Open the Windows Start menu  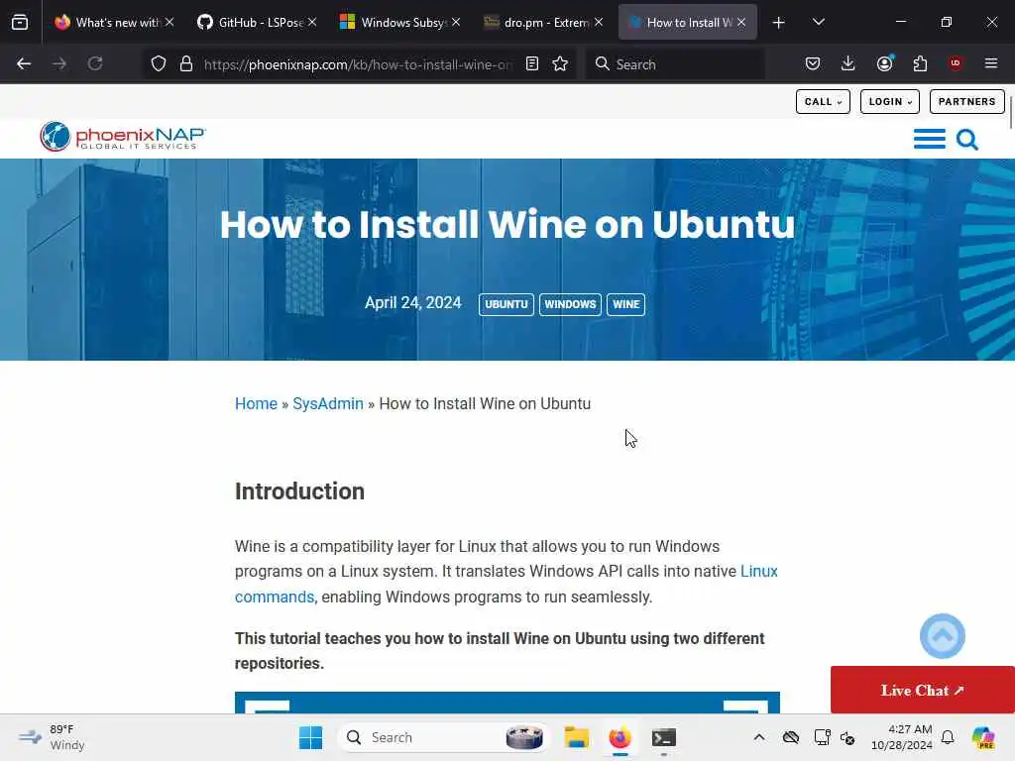coord(310,737)
